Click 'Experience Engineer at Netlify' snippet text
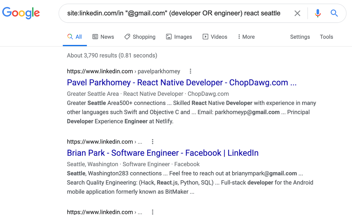This screenshot has height=215, width=352. (x=134, y=121)
